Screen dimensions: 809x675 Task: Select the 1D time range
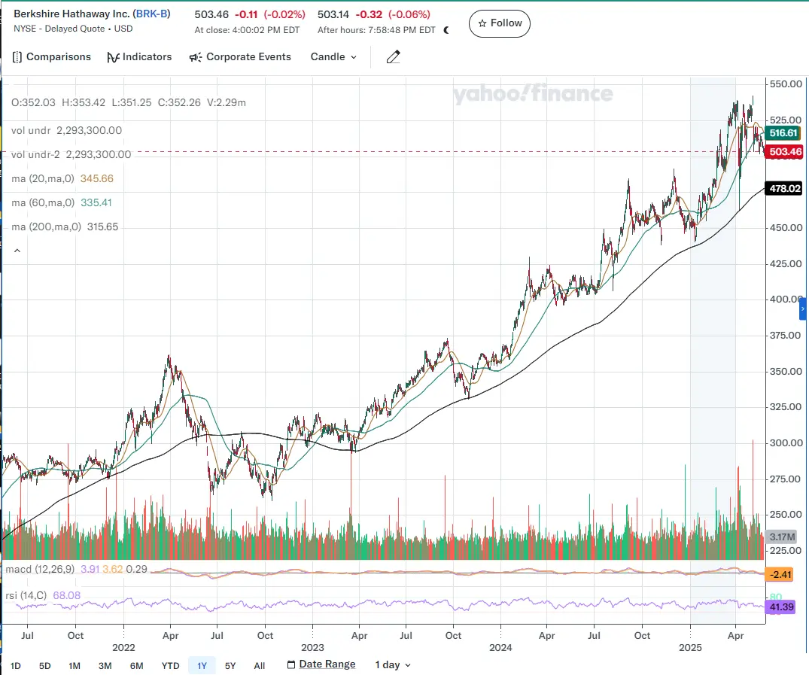[16, 666]
